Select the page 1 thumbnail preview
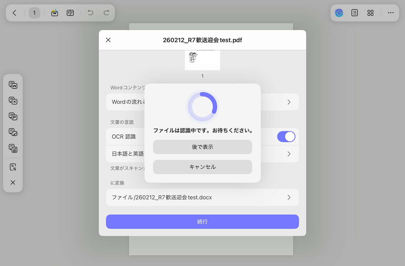The image size is (405, 266). 202,60
